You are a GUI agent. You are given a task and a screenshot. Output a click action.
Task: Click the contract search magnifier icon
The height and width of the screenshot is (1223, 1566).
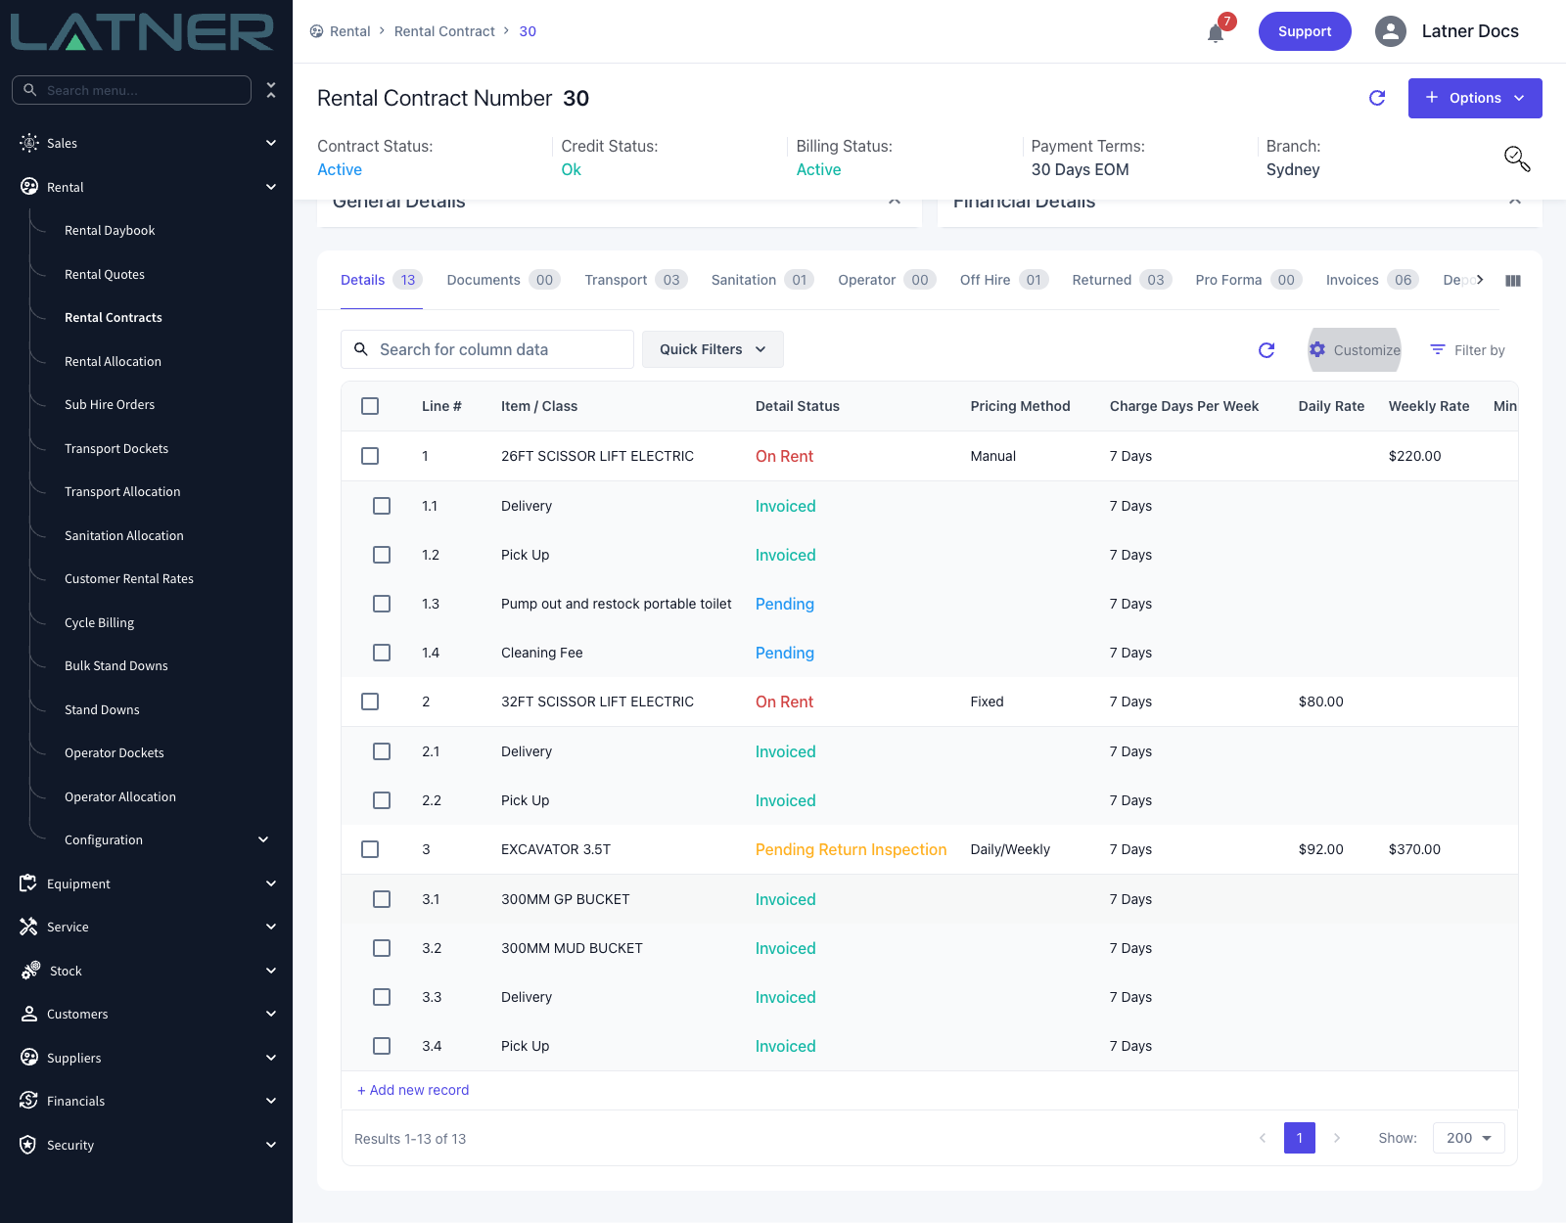coord(1517,159)
